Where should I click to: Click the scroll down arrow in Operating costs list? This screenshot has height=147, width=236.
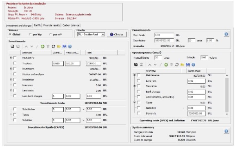(227, 114)
